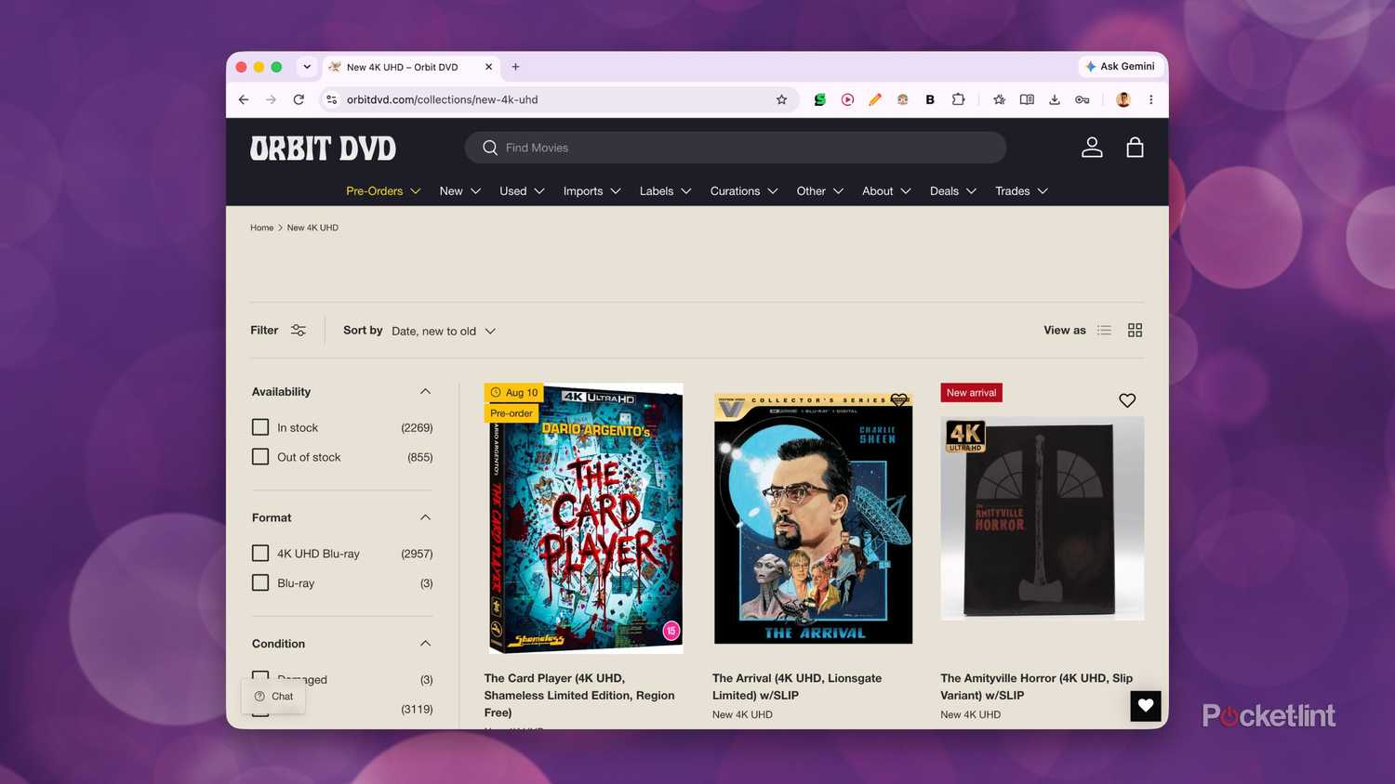1395x784 pixels.
Task: Close the New 4K UHD tab
Action: tap(488, 67)
